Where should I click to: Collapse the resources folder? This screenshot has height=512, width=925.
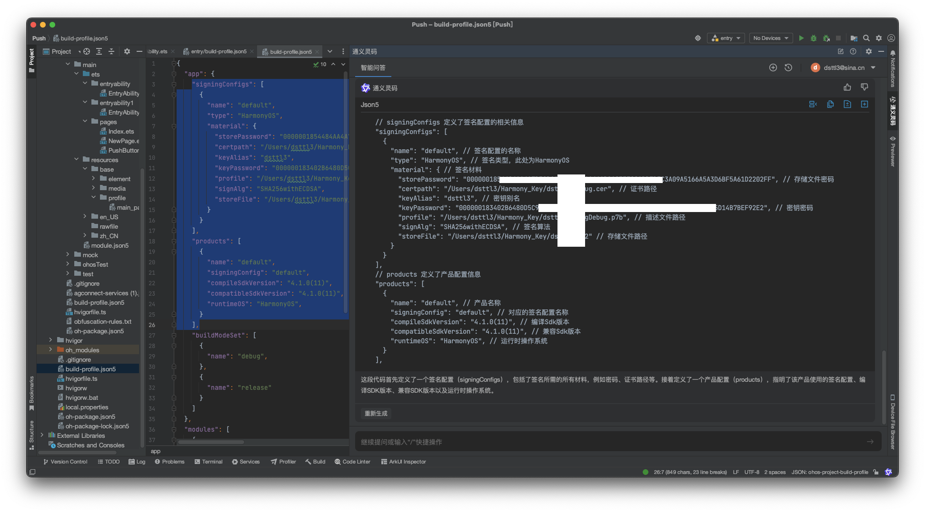click(76, 159)
